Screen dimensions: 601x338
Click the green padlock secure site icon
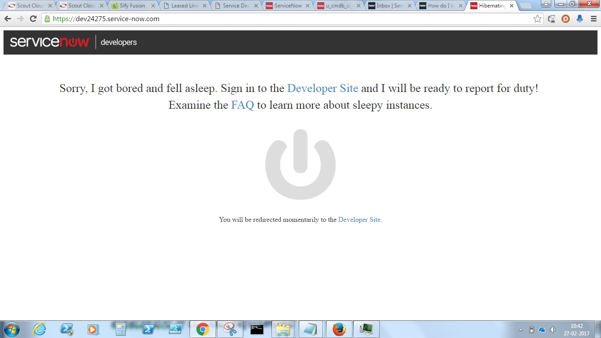click(x=47, y=19)
